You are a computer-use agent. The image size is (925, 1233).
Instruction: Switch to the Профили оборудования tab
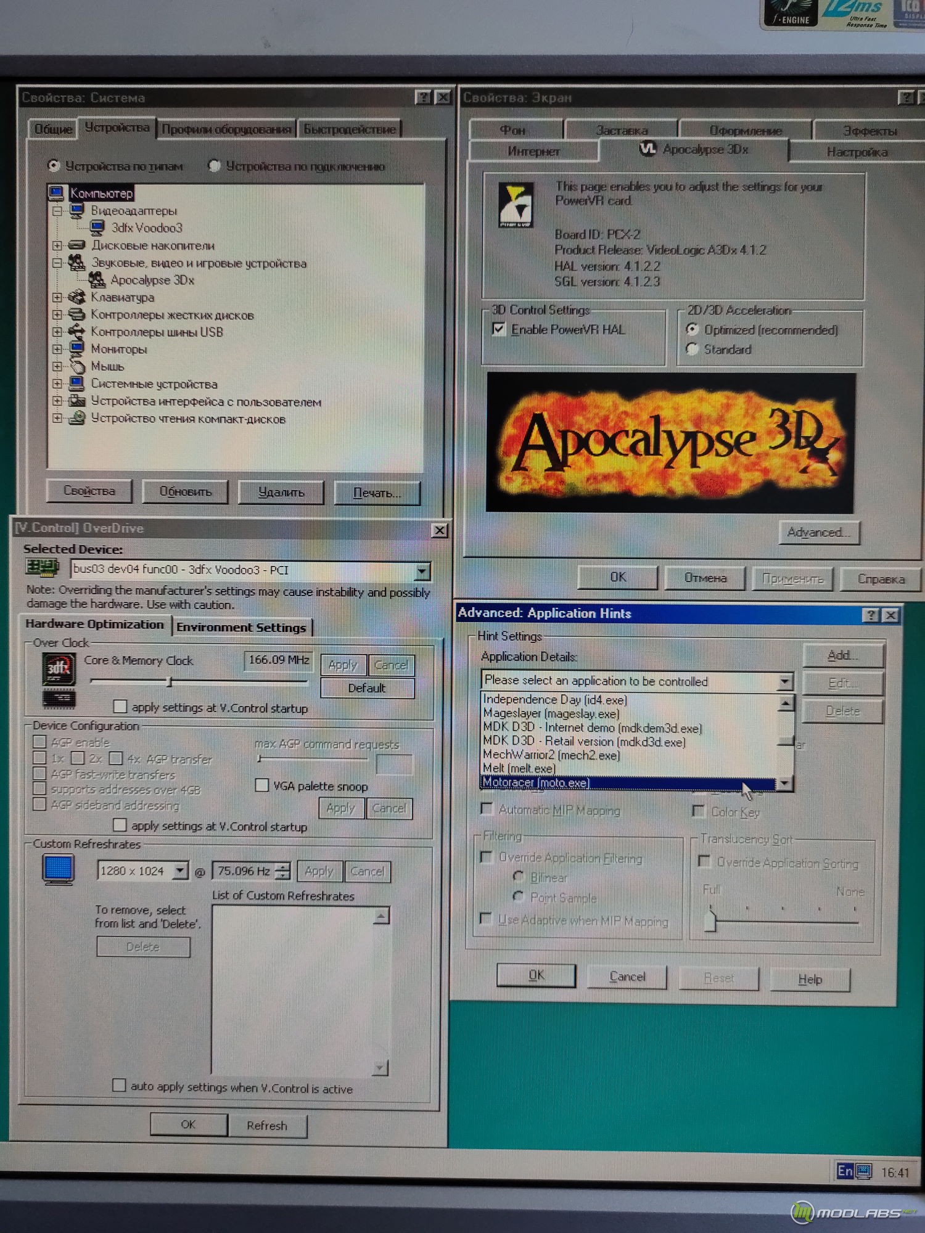(226, 129)
